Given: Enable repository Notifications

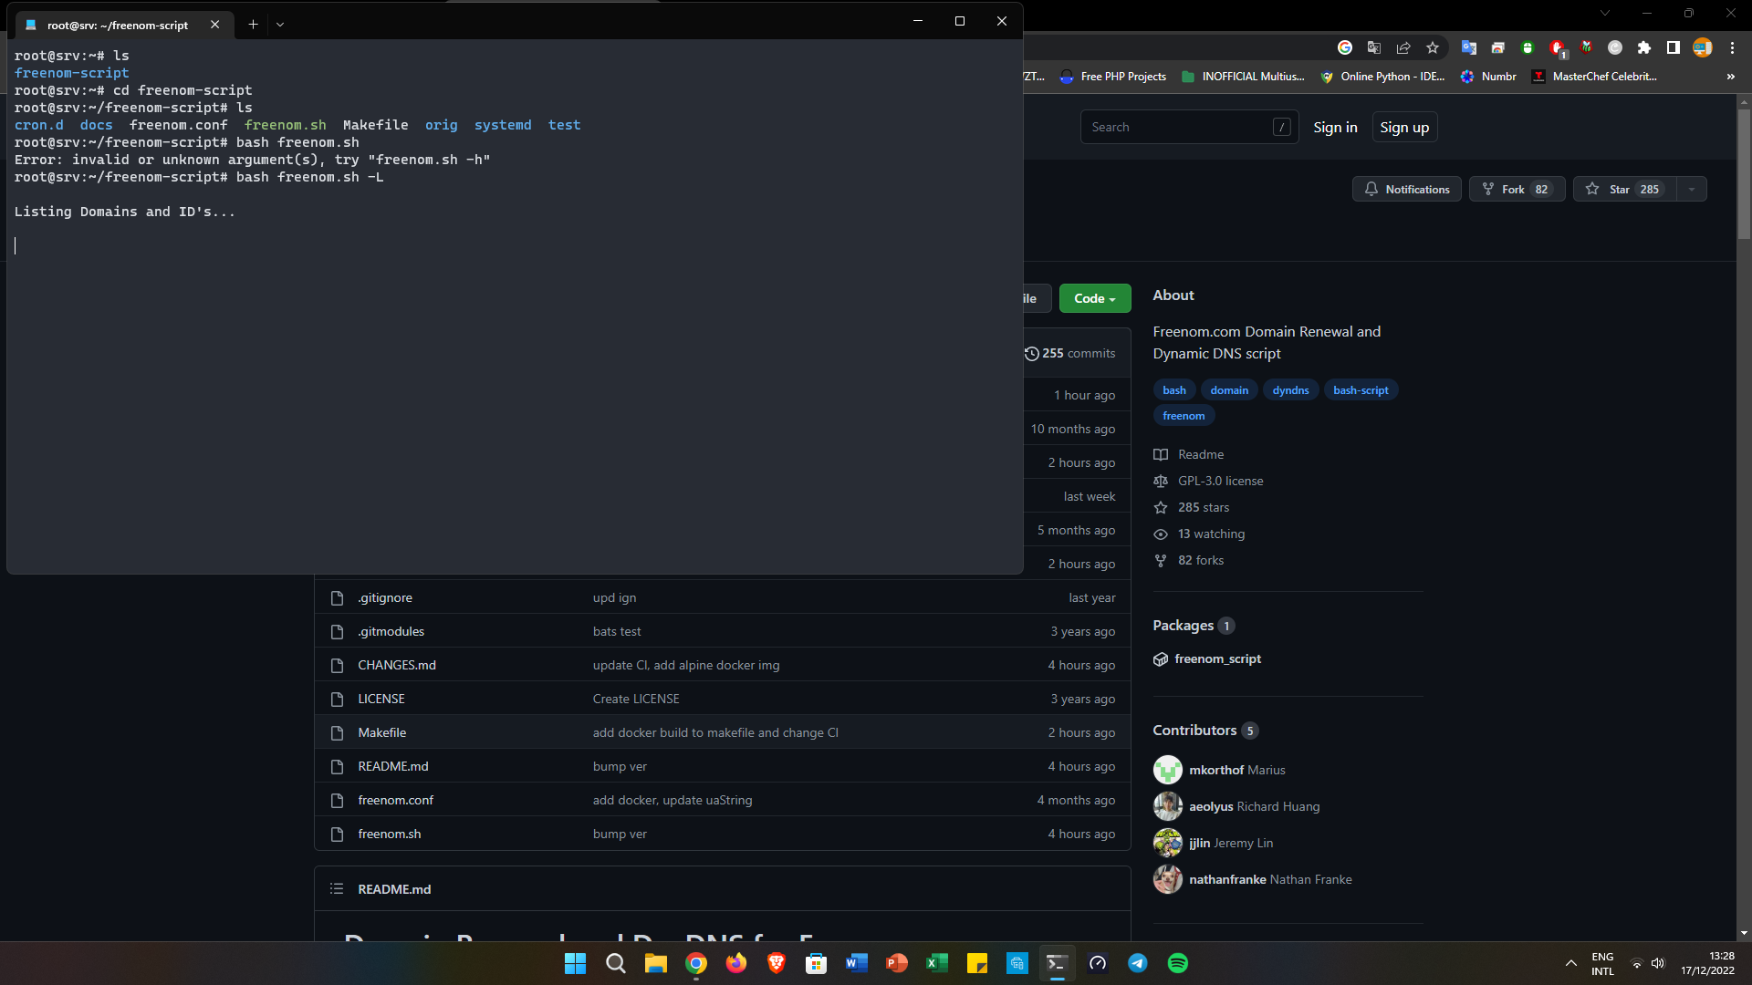Looking at the screenshot, I should [x=1407, y=189].
